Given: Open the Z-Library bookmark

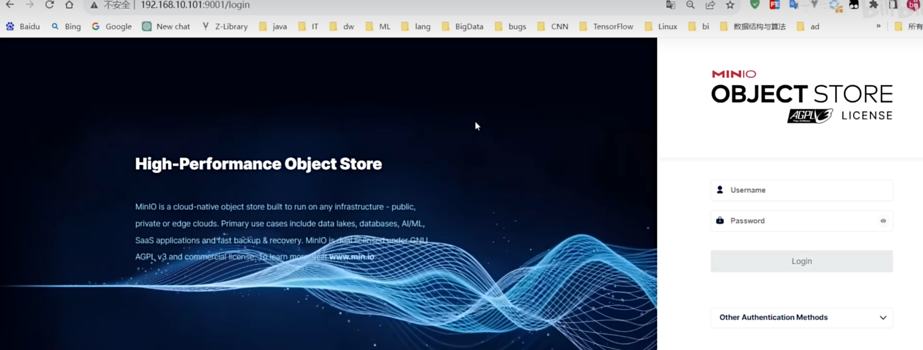Looking at the screenshot, I should (225, 26).
